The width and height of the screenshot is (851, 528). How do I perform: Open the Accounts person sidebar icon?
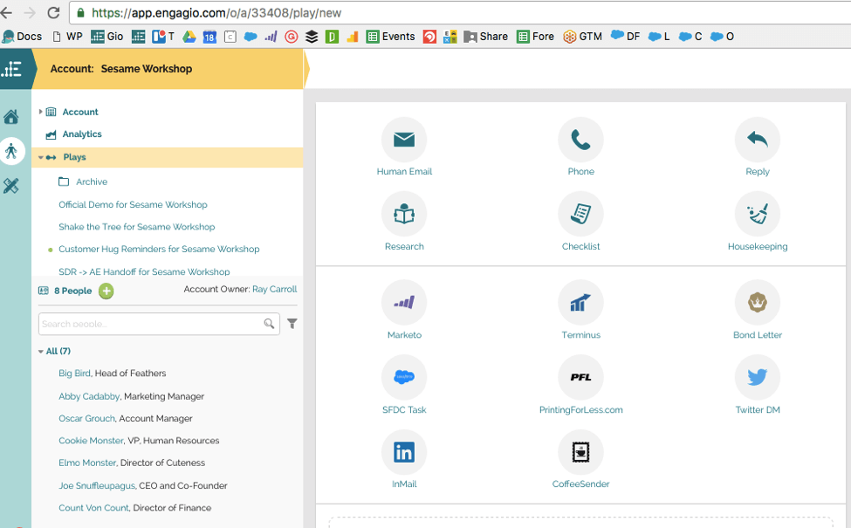click(x=11, y=151)
